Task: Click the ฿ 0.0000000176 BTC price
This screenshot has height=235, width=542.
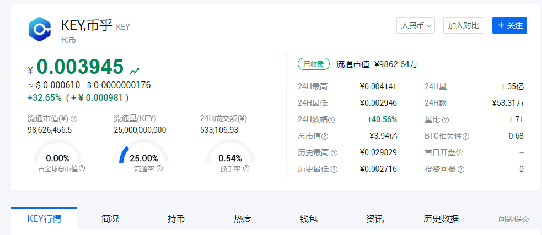Action: tap(119, 85)
